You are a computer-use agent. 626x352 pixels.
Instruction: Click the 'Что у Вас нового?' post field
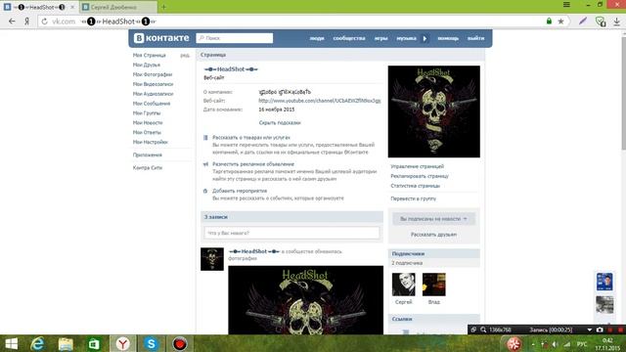pos(291,233)
